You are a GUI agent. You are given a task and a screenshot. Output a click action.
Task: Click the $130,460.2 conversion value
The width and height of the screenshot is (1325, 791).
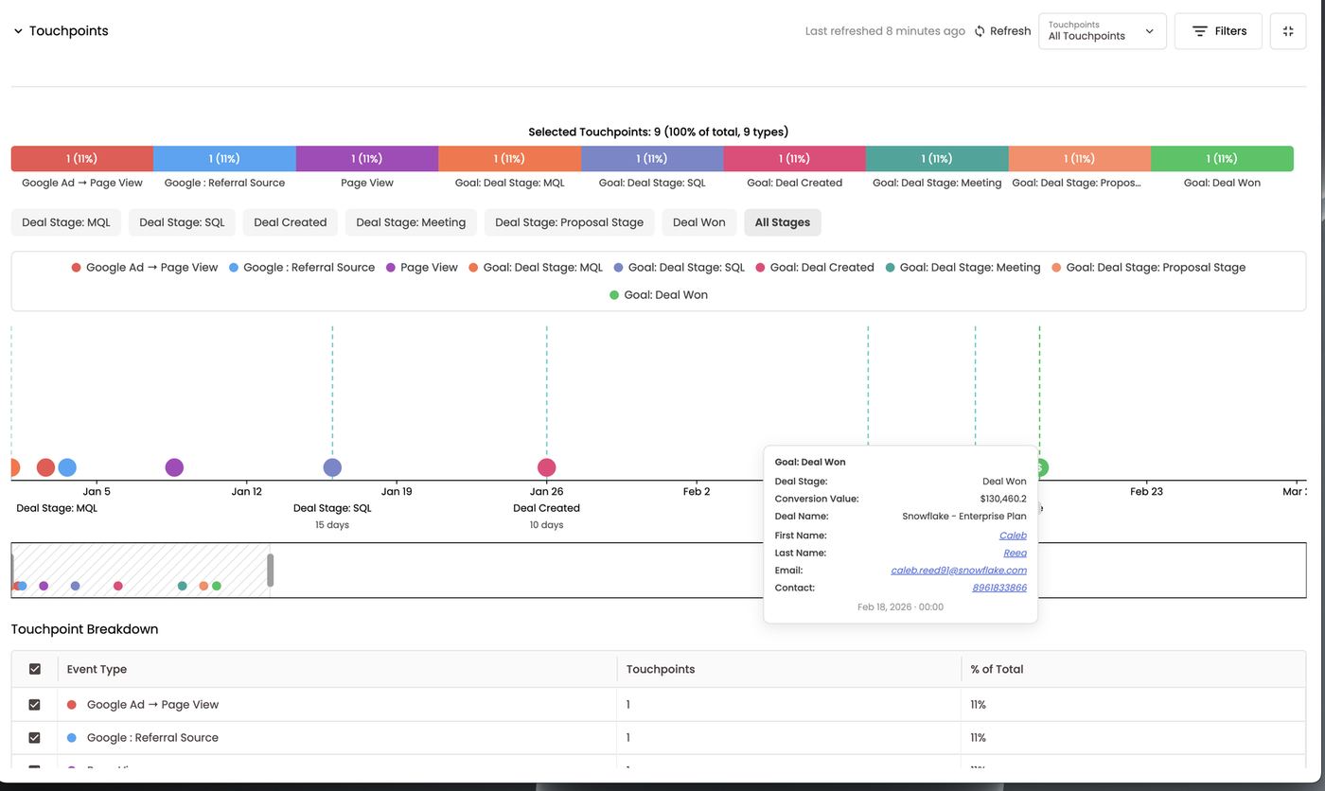point(1003,499)
